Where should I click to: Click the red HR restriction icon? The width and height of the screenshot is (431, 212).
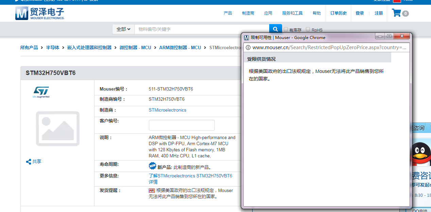(x=152, y=191)
